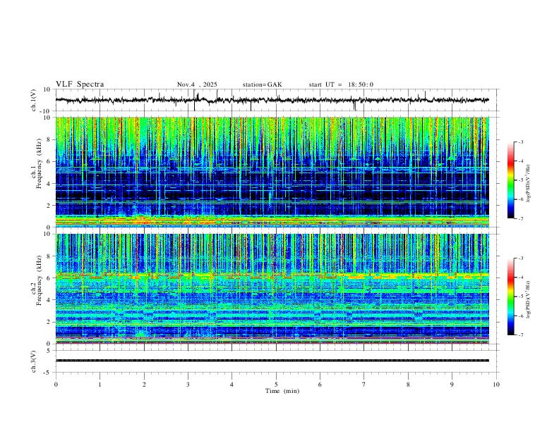The width and height of the screenshot is (559, 431).
Task: Click the yellow 6 kHz band in ch.2 spectrogram
Action: click(272, 275)
